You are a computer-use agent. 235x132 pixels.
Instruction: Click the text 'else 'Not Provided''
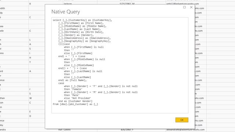pyautogui.click(x=77, y=98)
